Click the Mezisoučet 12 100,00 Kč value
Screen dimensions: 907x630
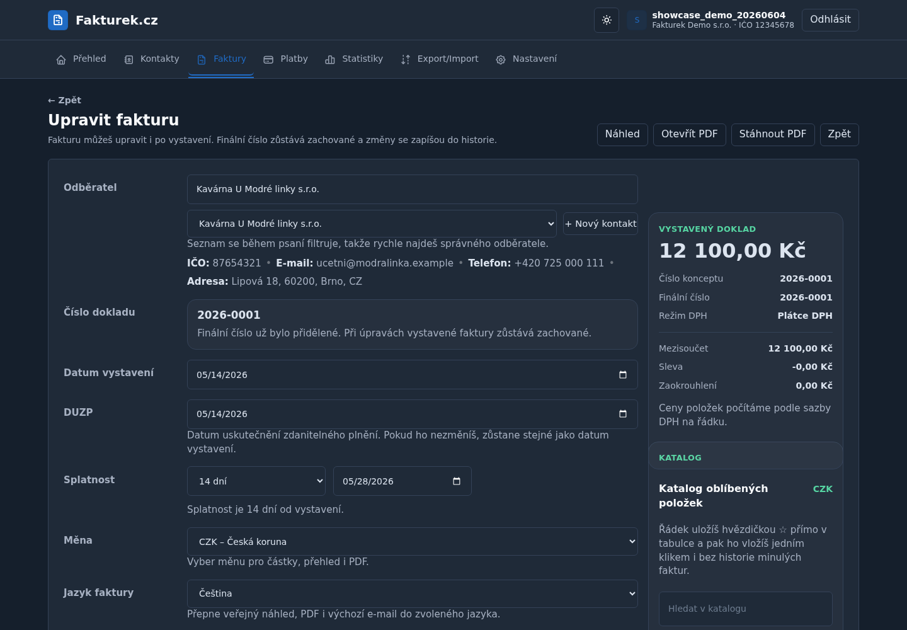pos(800,348)
